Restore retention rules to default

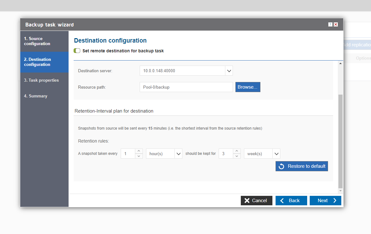pyautogui.click(x=302, y=166)
